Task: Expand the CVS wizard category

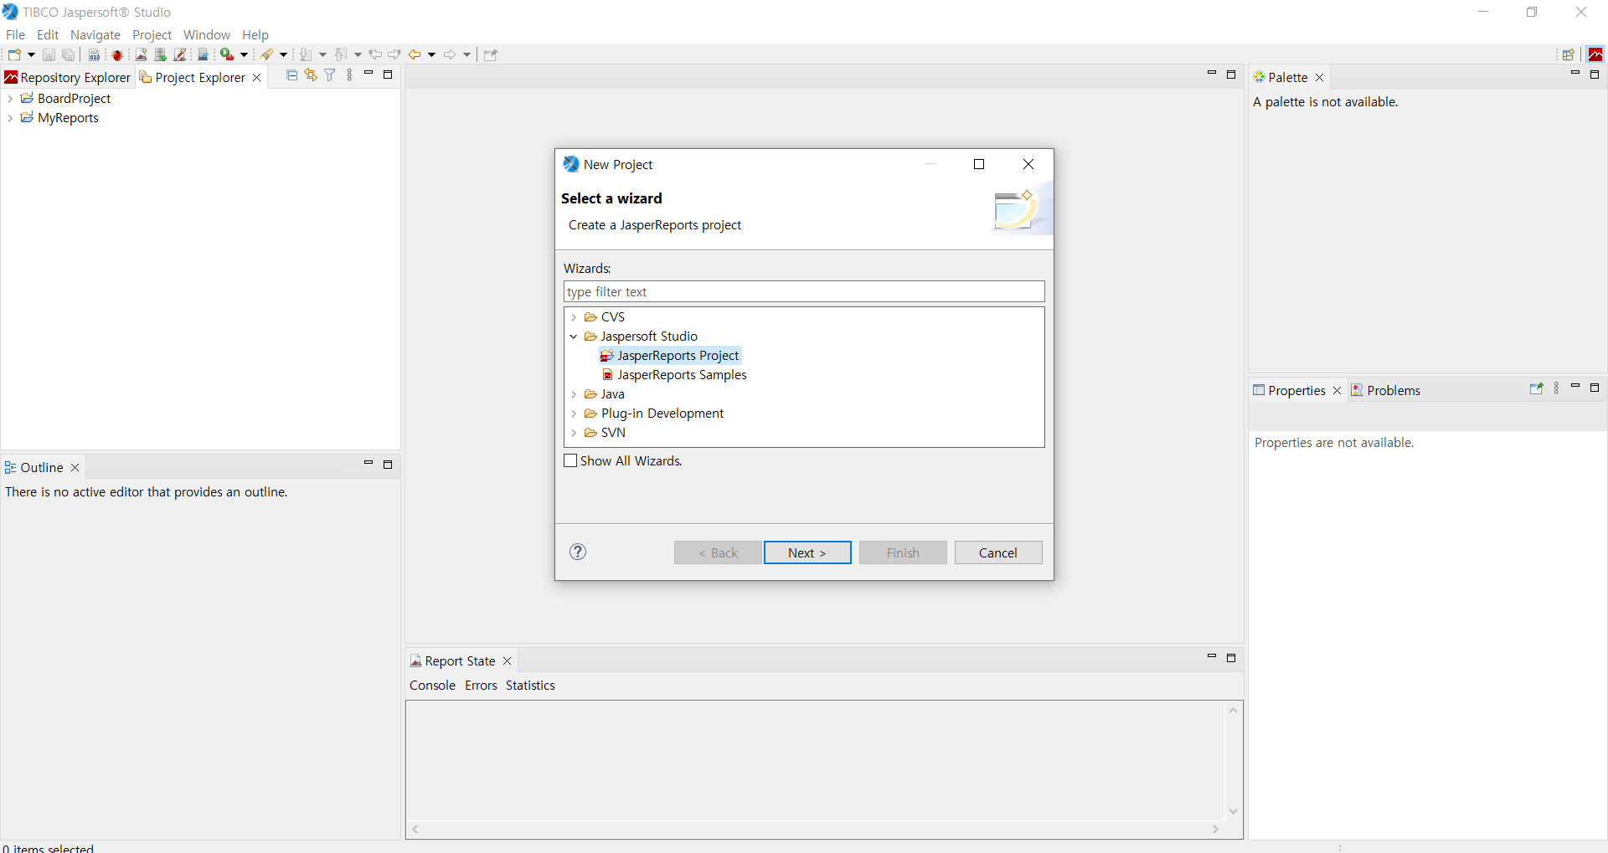Action: click(574, 317)
